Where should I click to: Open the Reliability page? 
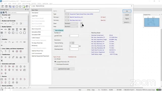click(35, 45)
